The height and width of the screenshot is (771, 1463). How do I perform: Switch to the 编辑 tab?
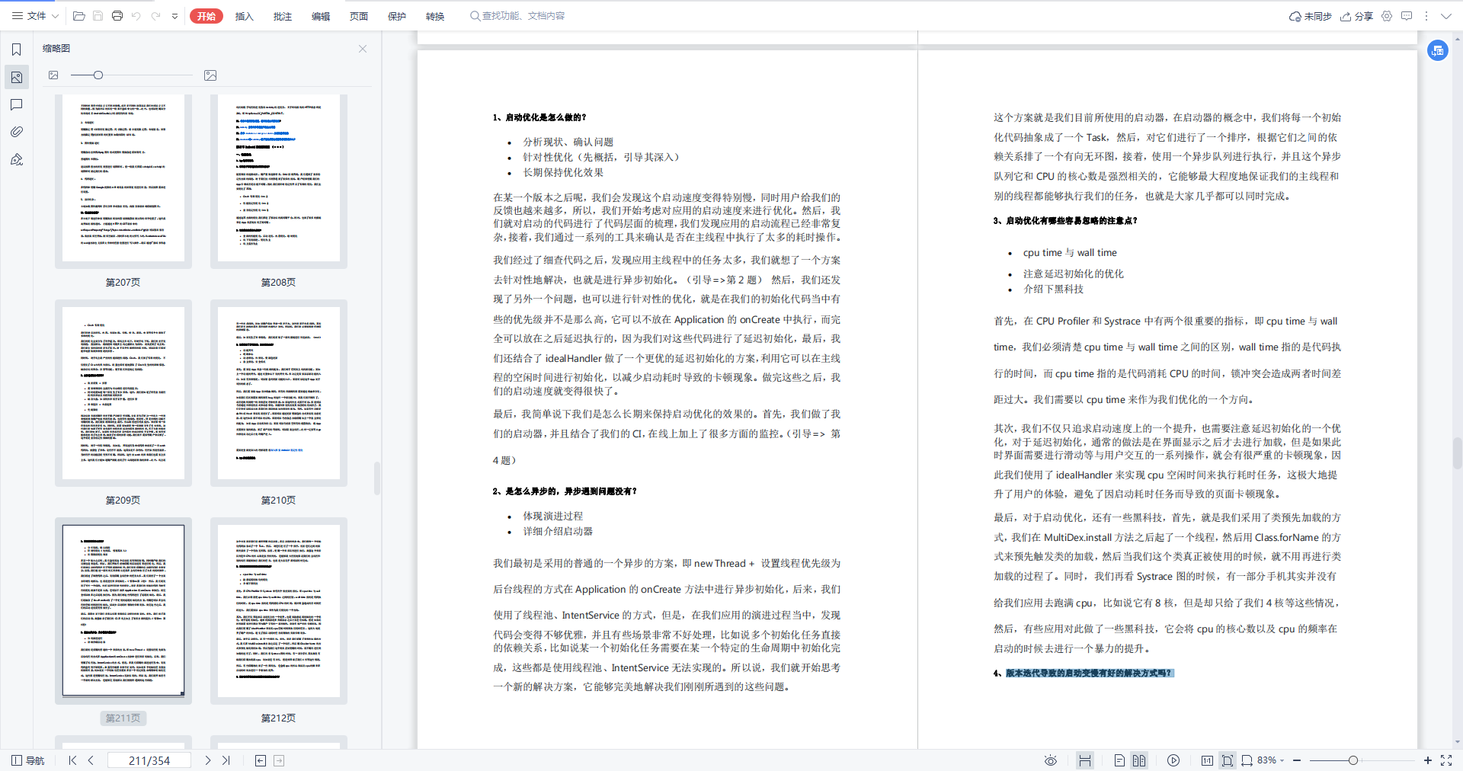click(x=321, y=16)
